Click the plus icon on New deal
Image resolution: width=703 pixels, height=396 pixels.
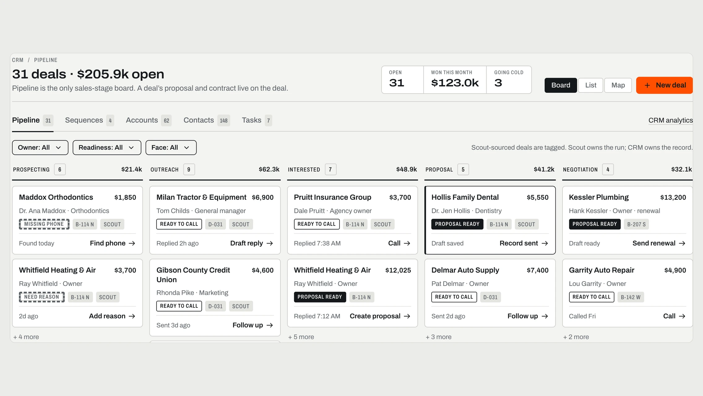point(647,85)
